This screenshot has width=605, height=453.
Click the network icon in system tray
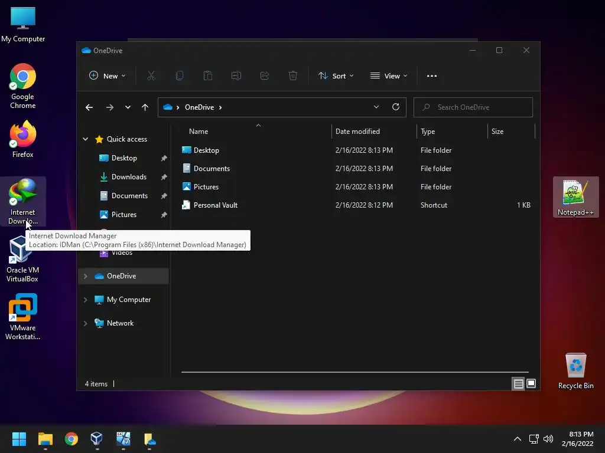pyautogui.click(x=534, y=439)
